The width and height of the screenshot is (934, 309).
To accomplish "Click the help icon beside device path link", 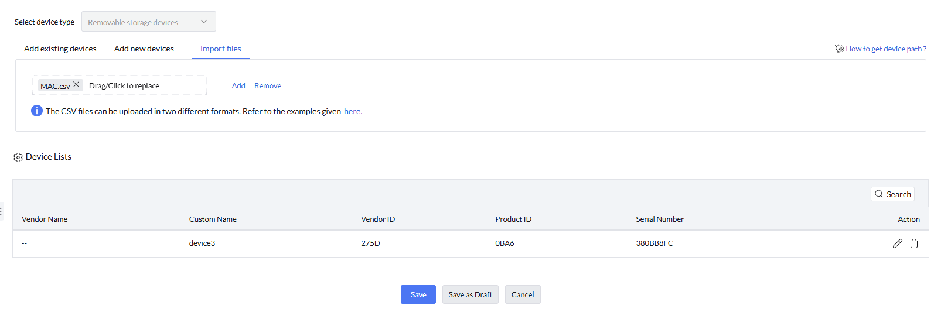I will (840, 49).
